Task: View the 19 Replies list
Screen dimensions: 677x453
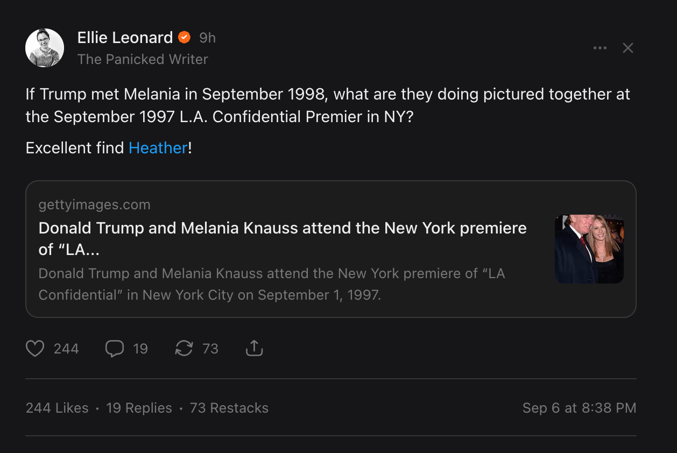Action: pos(139,408)
